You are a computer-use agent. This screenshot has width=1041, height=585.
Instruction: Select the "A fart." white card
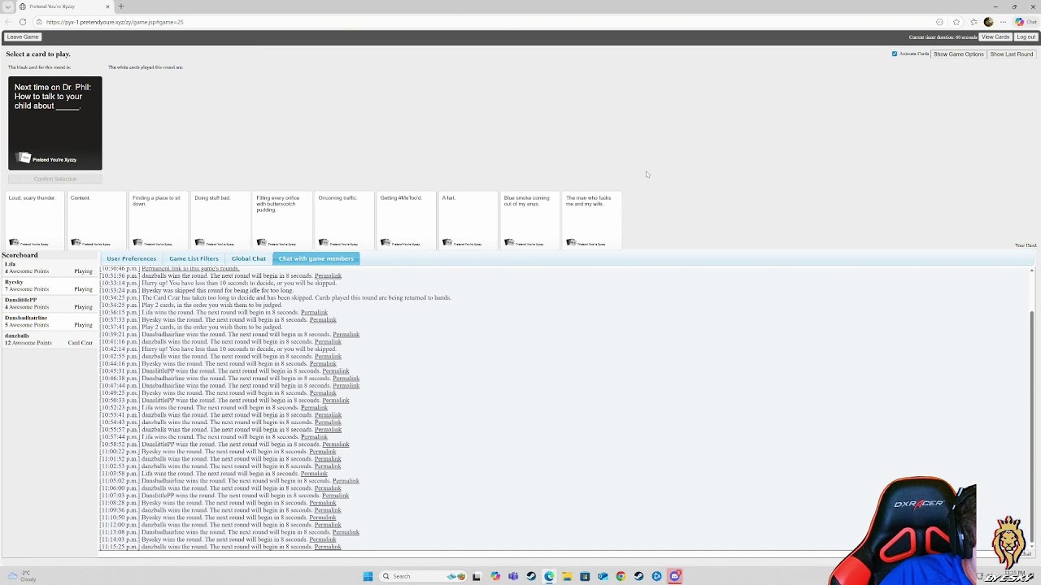coord(468,219)
